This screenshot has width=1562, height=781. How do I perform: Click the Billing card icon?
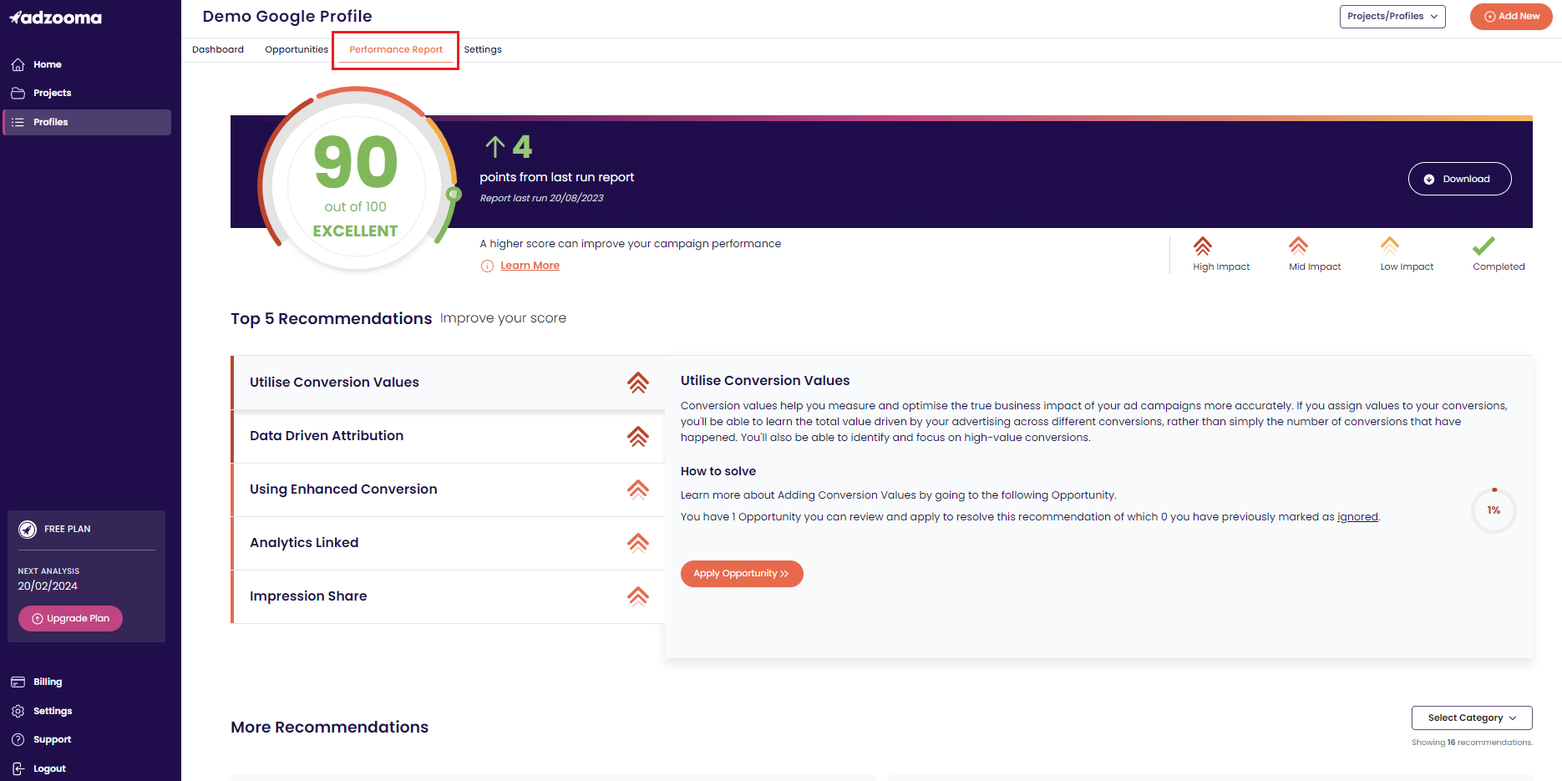click(18, 682)
